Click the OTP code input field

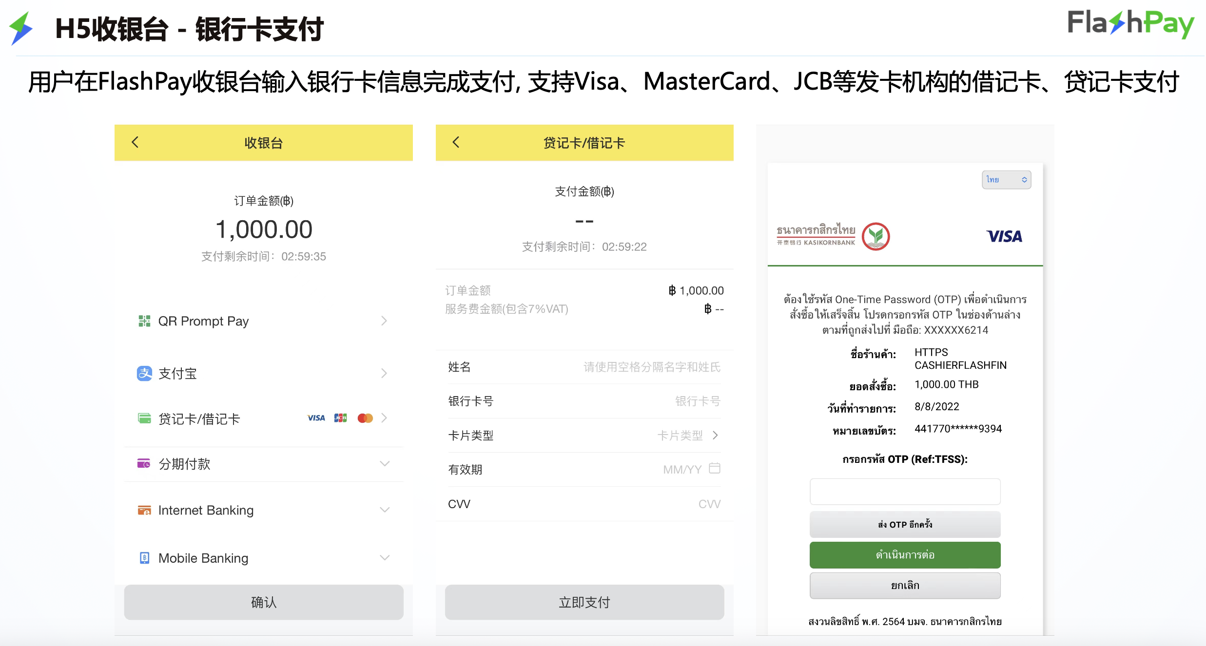[x=904, y=492]
